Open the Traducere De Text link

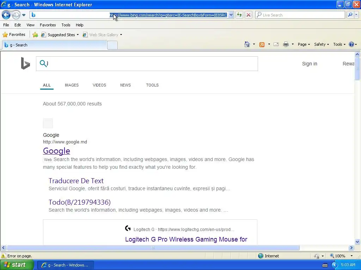point(76,181)
